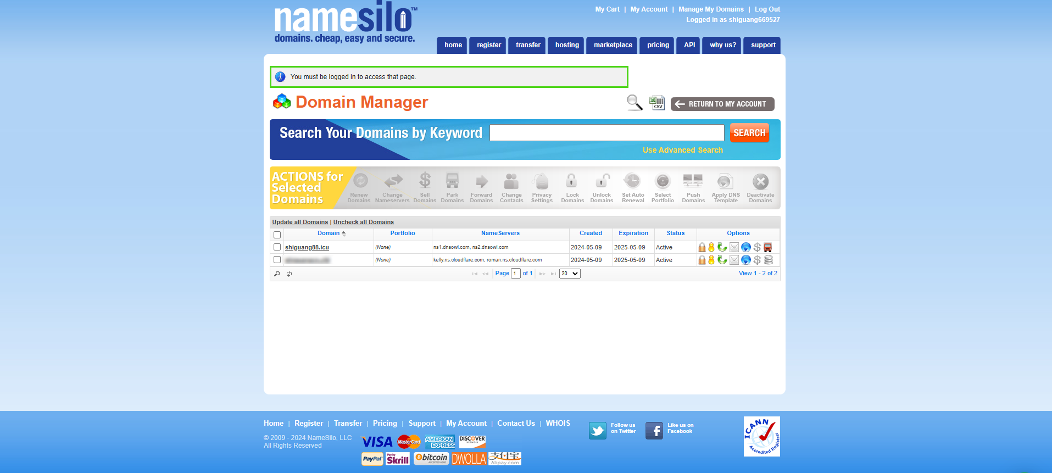Sort the table by Portfolio column header

click(403, 233)
